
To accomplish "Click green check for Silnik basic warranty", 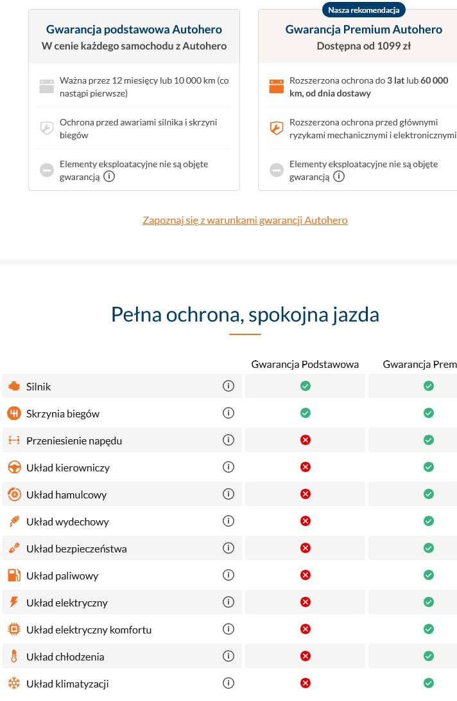I will click(306, 386).
